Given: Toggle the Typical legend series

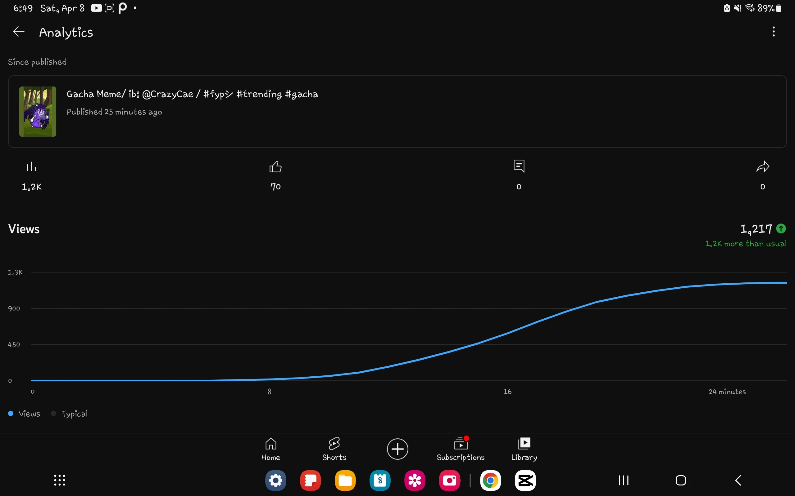Looking at the screenshot, I should tap(70, 414).
